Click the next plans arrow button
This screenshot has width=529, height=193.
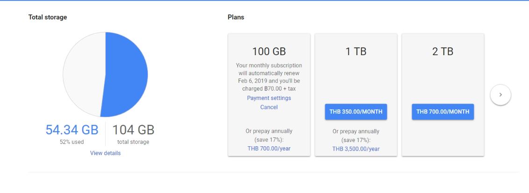(500, 95)
